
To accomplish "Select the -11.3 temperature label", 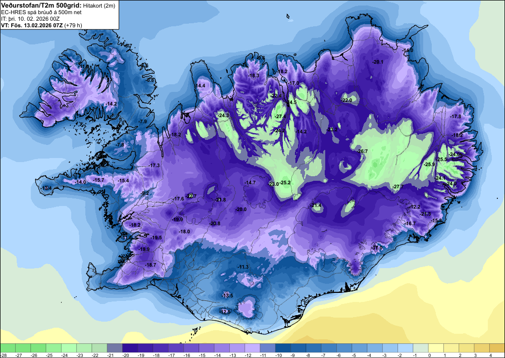I will click(x=243, y=267).
